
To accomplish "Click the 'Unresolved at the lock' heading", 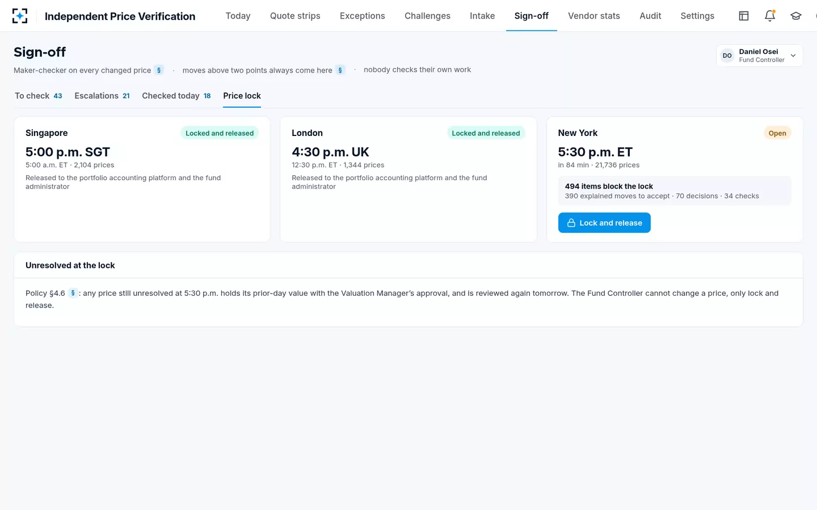I will pos(70,265).
